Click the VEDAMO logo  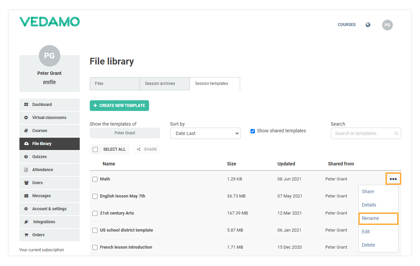50,22
